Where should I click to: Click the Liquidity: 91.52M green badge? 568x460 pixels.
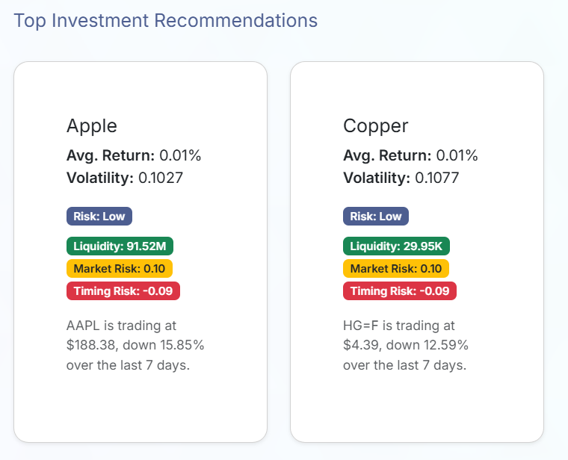point(120,246)
